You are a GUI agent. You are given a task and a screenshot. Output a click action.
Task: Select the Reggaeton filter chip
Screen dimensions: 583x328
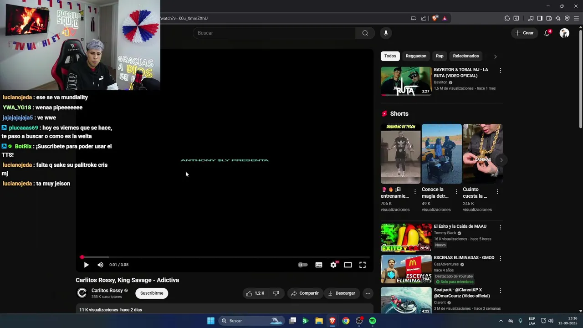tap(416, 56)
